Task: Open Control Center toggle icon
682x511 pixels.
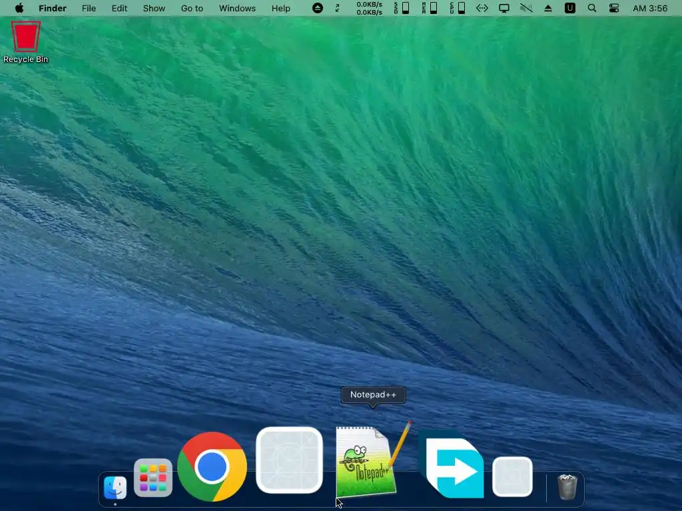Action: tap(613, 8)
